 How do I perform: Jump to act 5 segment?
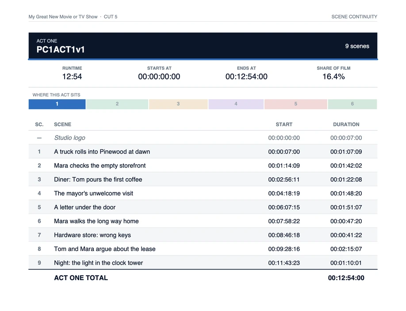point(296,104)
